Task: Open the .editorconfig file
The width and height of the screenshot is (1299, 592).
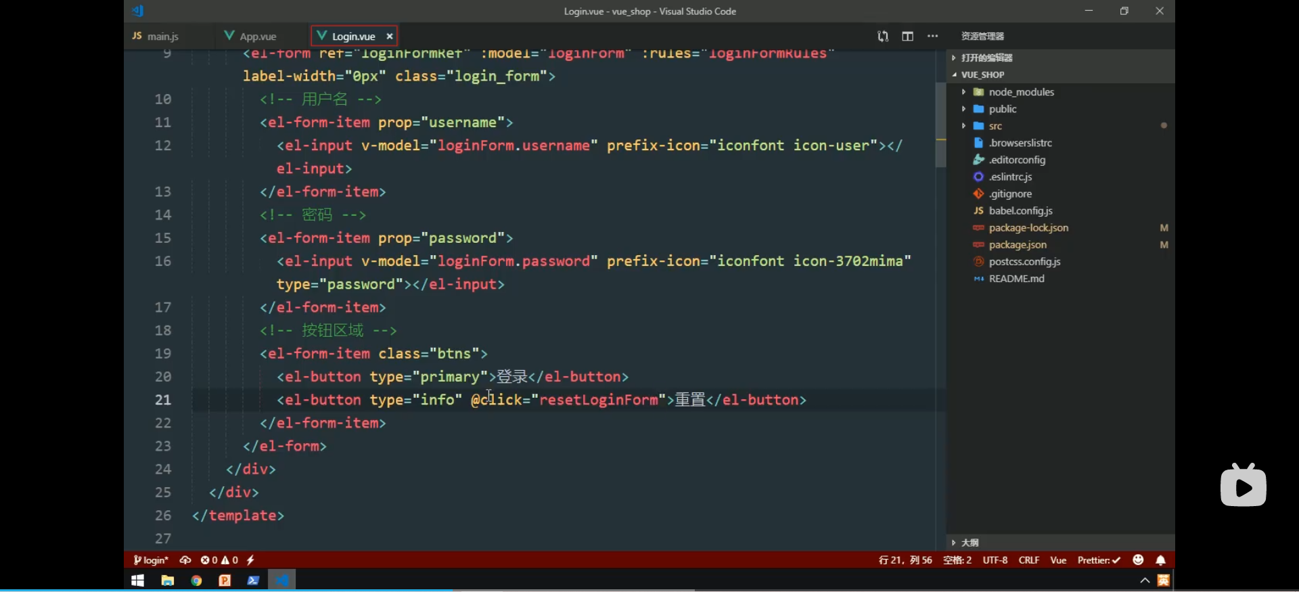Action: [x=1017, y=160]
